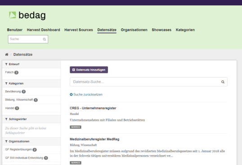The height and width of the screenshot is (165, 242).
Task: Click 'Unternehmensdaten mit Filialen und Betriebsstätten' text
Action: pyautogui.click(x=107, y=120)
